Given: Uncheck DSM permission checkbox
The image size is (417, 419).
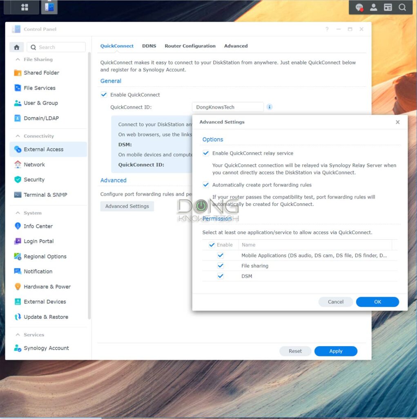Looking at the screenshot, I should (x=221, y=276).
